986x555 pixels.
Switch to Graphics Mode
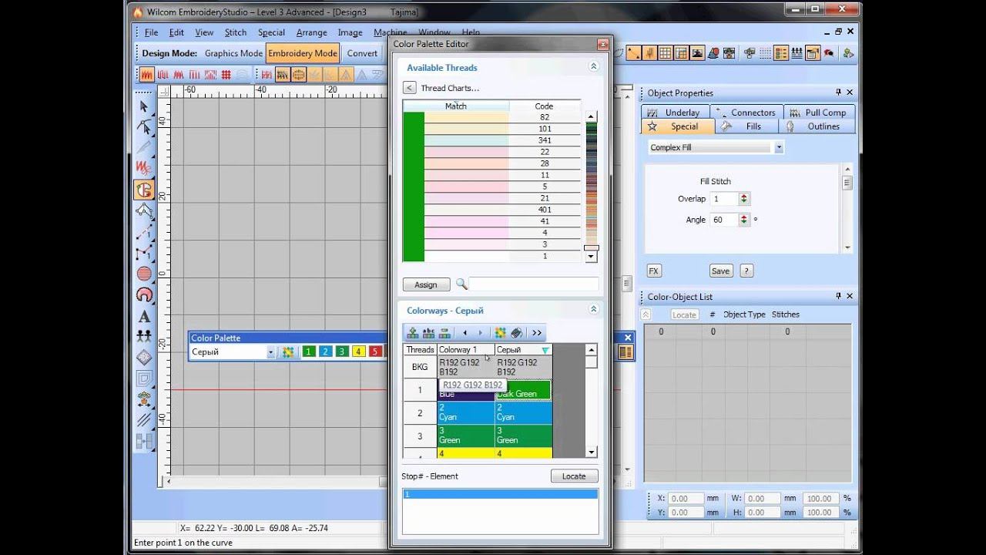pyautogui.click(x=233, y=53)
